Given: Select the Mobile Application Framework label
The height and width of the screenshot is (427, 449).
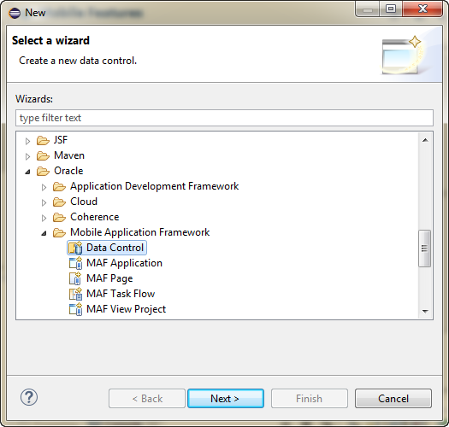Looking at the screenshot, I should pyautogui.click(x=139, y=232).
